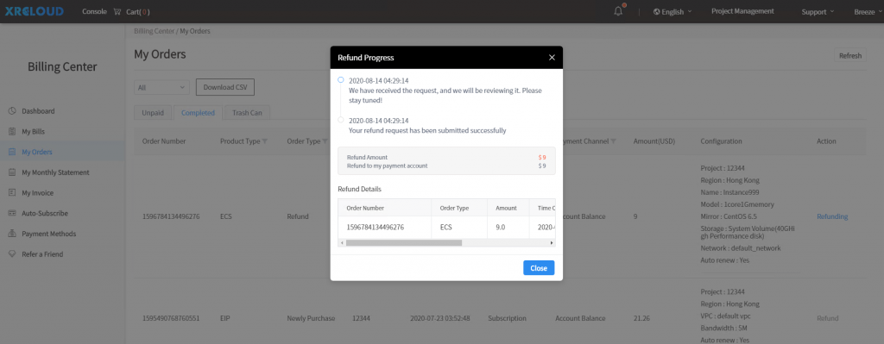Click the My Orders sidebar icon
The height and width of the screenshot is (344, 884).
[x=12, y=152]
